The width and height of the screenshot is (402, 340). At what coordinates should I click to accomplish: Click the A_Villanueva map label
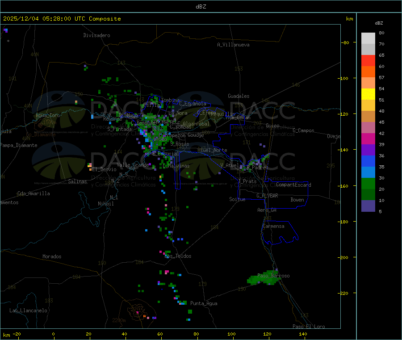233,45
